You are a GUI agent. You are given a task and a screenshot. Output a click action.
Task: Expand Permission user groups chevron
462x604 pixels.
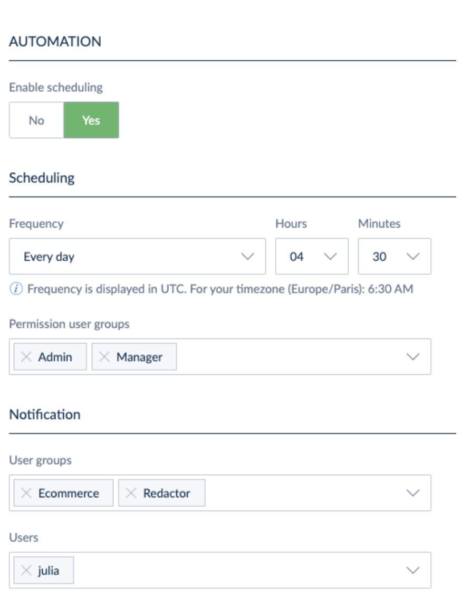[413, 357]
